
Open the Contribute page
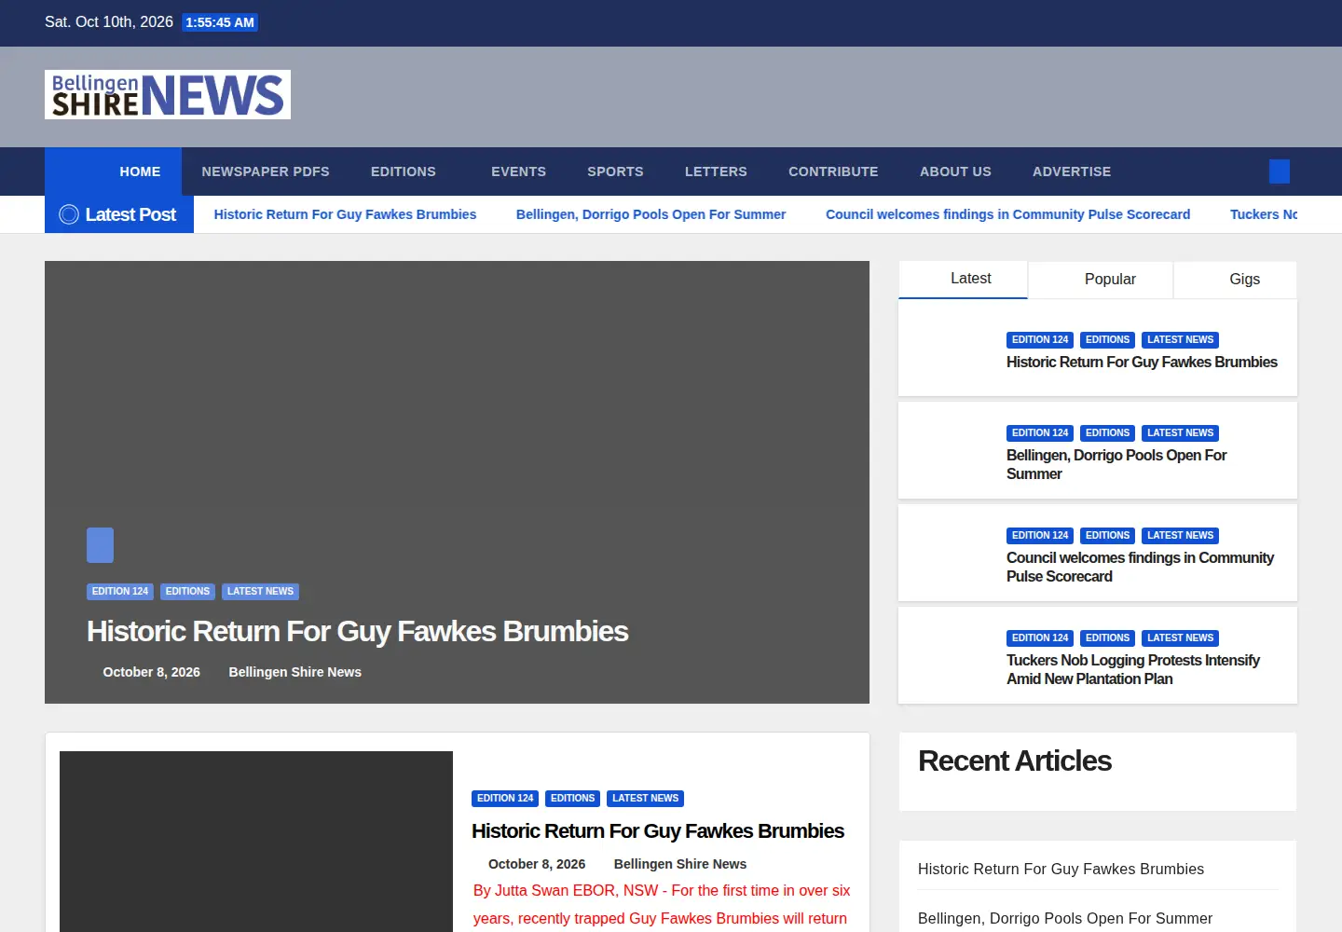click(x=833, y=171)
